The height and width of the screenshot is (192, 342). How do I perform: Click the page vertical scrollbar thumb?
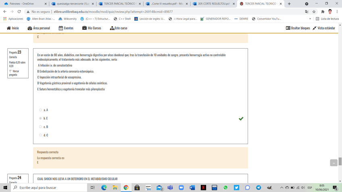click(x=340, y=161)
